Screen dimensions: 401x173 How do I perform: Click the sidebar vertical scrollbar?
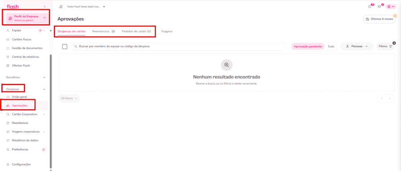point(50,111)
